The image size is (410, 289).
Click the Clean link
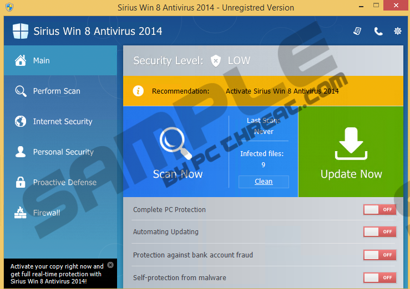point(264,182)
